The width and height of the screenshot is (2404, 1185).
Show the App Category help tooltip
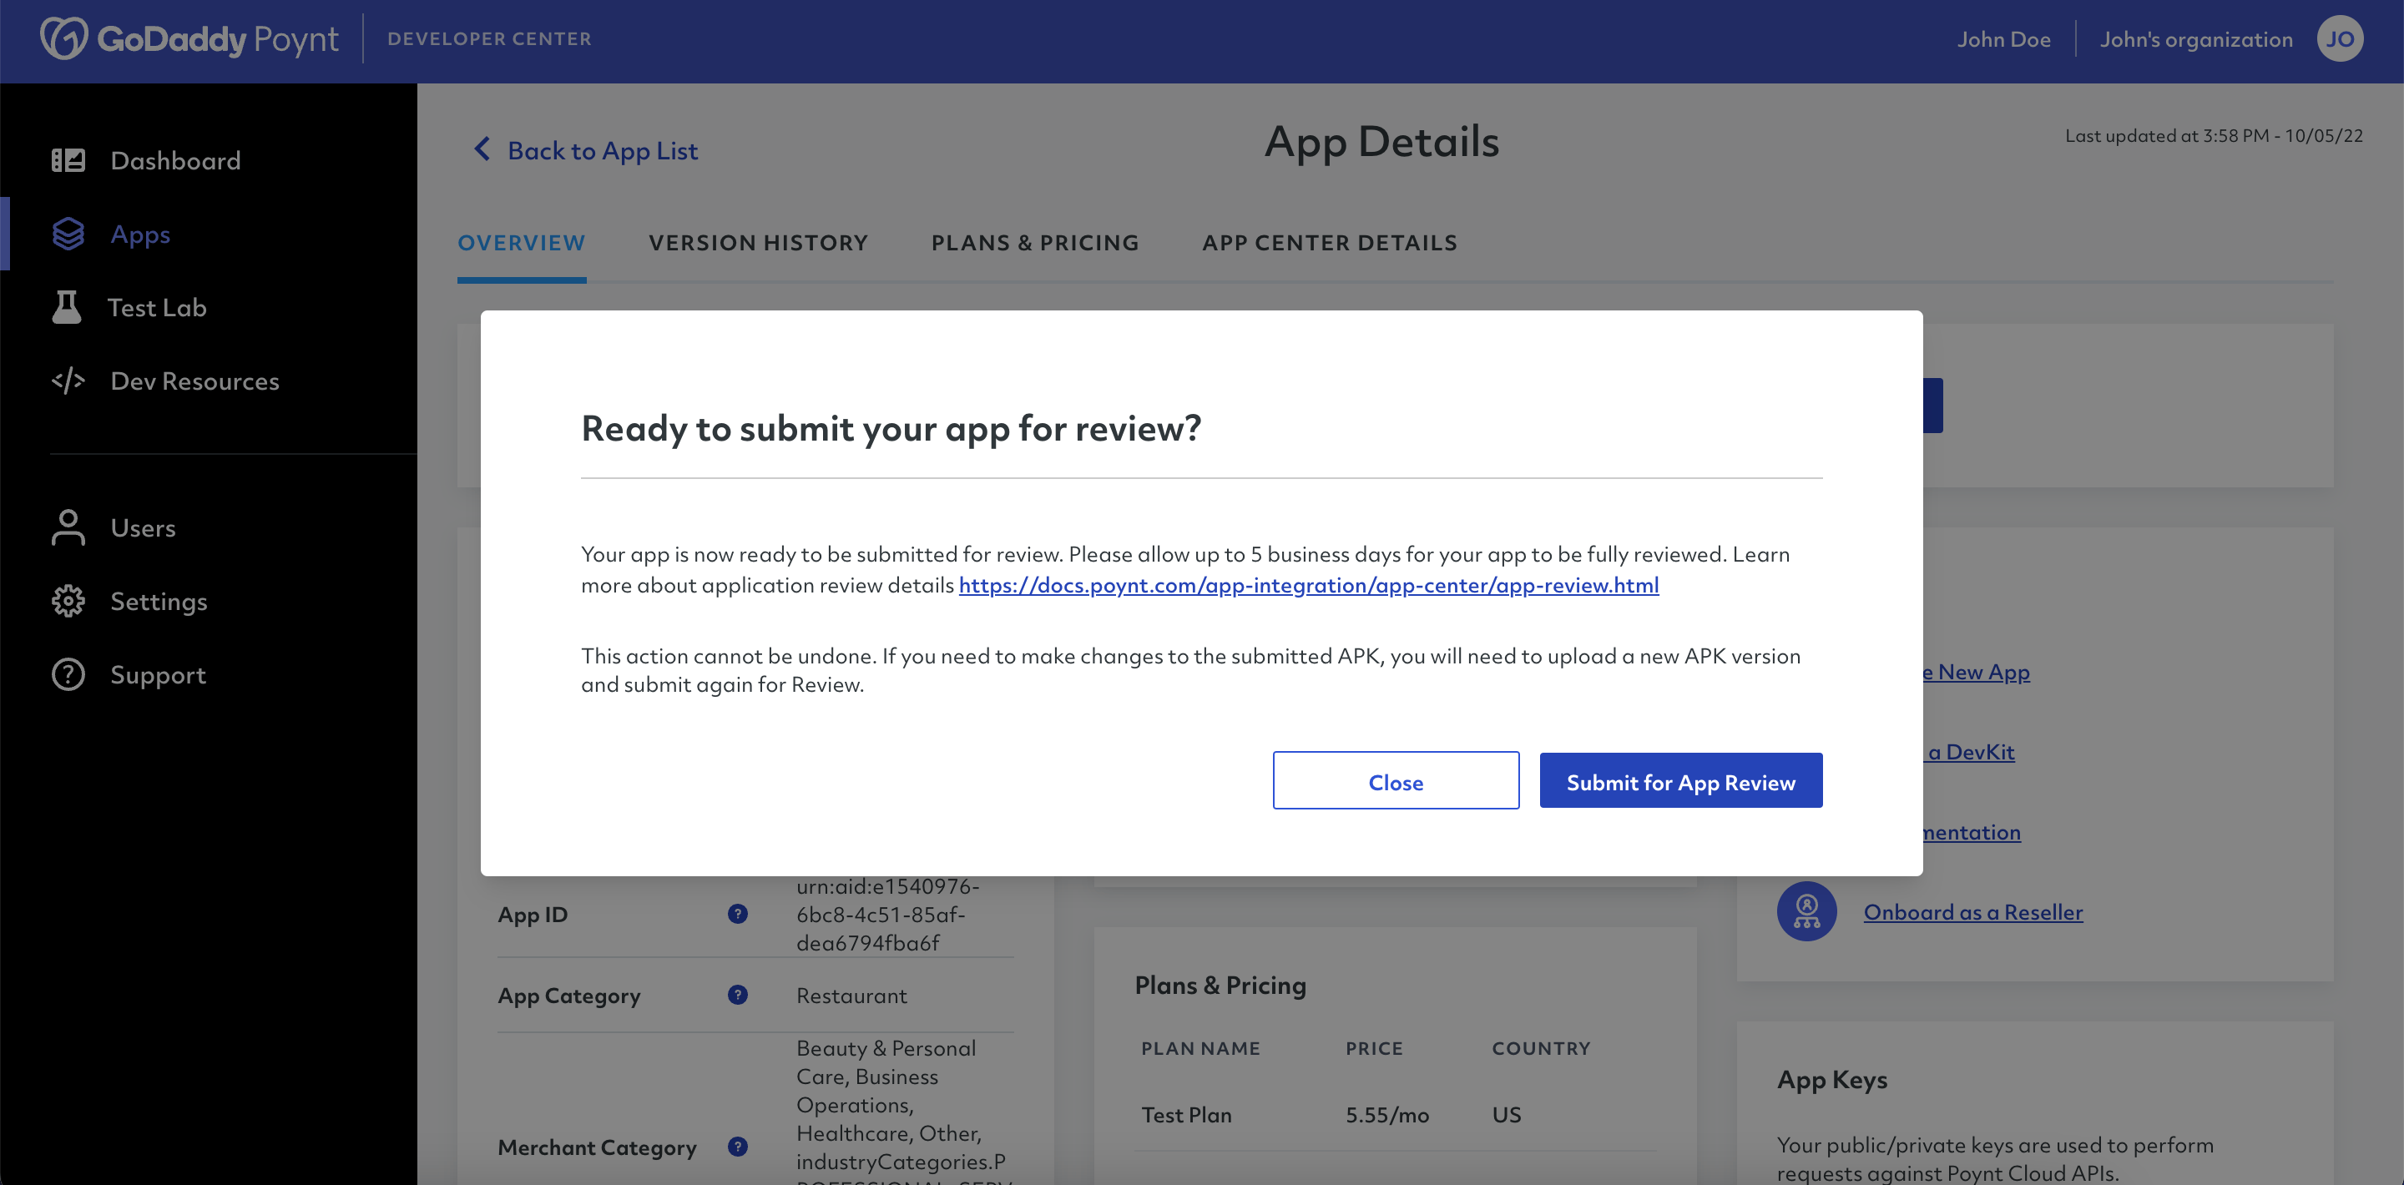[x=737, y=996]
